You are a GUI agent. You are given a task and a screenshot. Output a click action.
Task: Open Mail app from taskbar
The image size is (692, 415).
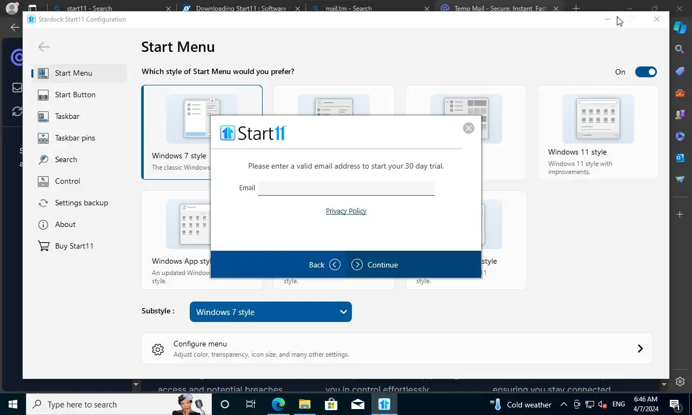[357, 404]
